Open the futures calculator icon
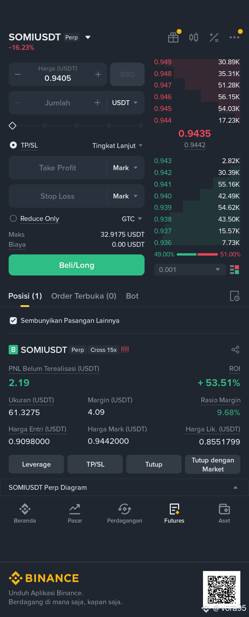The width and height of the screenshot is (249, 617). (214, 37)
